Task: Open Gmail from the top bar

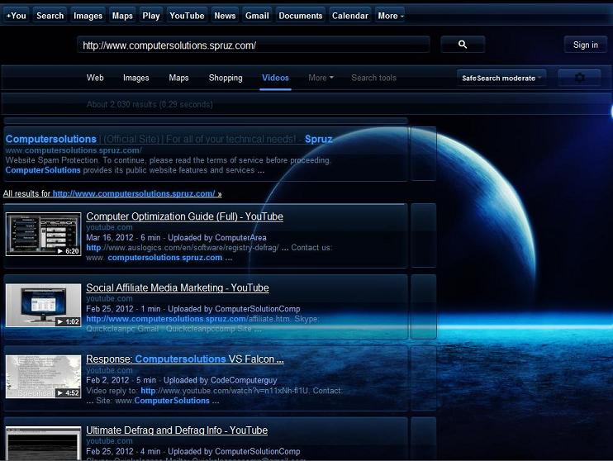Action: tap(257, 16)
